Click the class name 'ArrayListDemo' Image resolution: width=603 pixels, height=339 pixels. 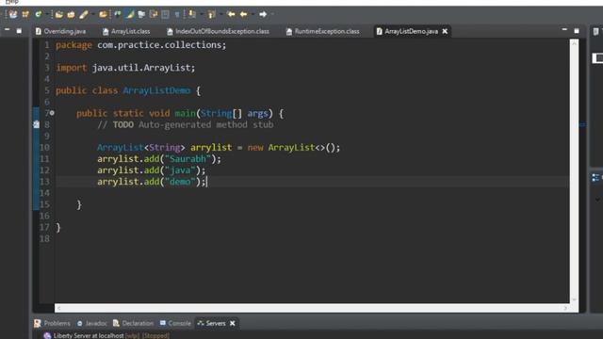tap(156, 90)
